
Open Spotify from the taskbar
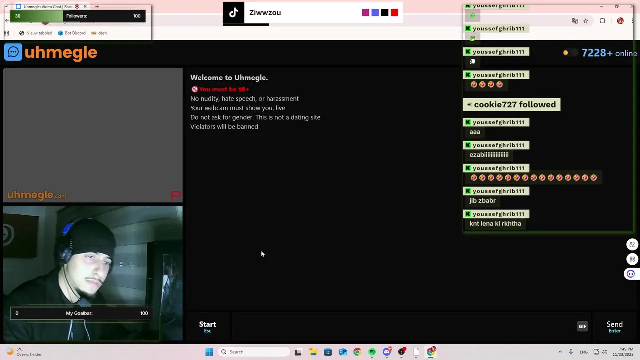372,352
